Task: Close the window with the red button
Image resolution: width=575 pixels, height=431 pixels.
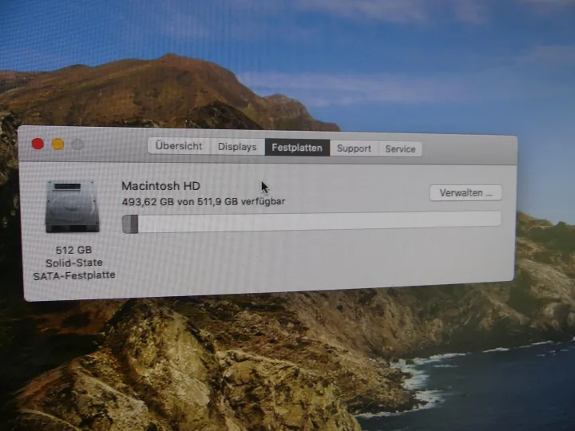Action: (38, 144)
